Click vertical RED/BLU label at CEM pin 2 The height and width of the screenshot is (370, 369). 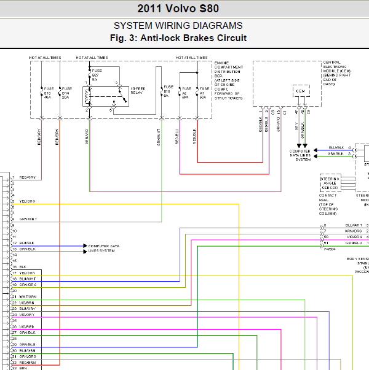[x=266, y=125]
